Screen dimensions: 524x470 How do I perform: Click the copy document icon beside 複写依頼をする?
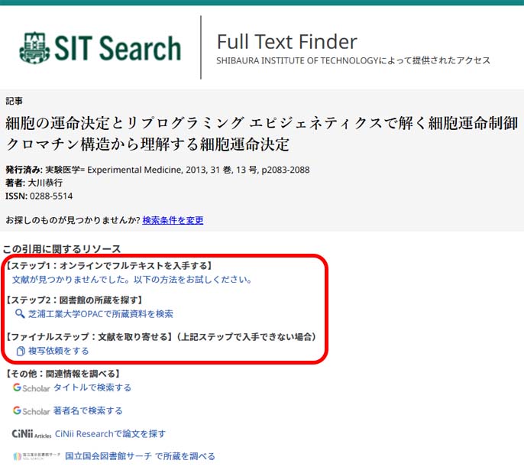[x=21, y=351]
